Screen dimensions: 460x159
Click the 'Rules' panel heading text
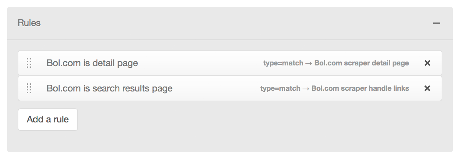click(29, 23)
